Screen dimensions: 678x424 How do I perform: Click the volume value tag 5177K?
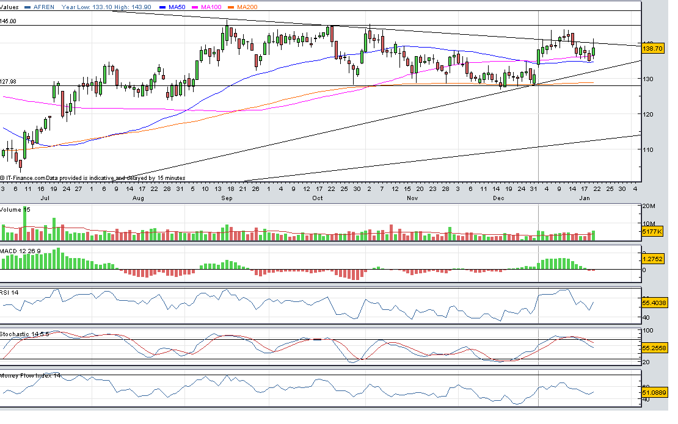pos(652,232)
